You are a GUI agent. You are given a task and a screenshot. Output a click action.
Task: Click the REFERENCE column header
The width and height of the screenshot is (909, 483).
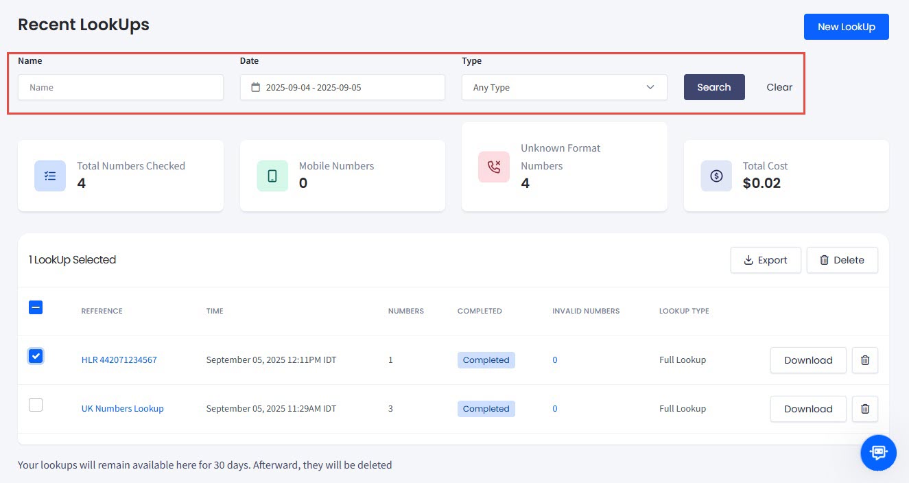tap(102, 311)
